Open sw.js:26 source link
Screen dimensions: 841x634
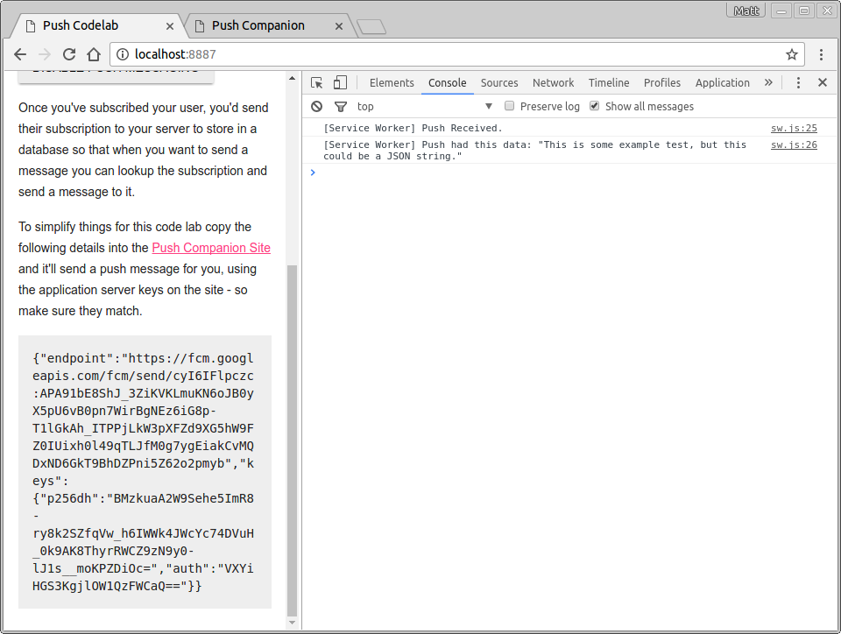tap(794, 145)
